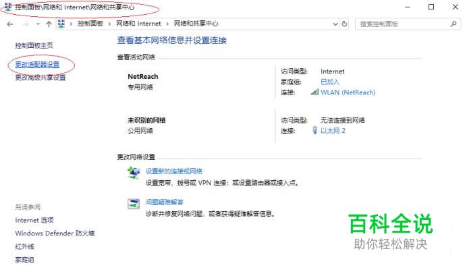The width and height of the screenshot is (467, 274).
Task: Click the WLAN signal strength icon
Action: (314, 92)
